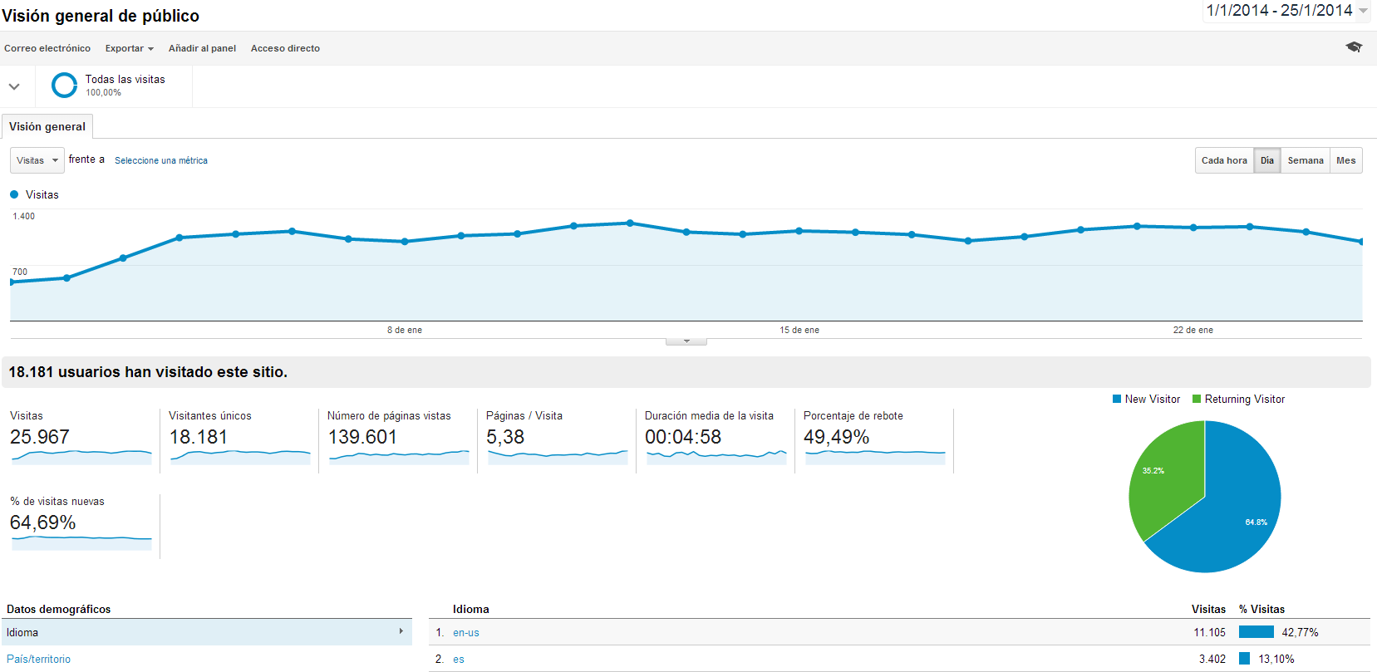This screenshot has width=1377, height=672.
Task: Click the Datos demográficos heading
Action: pyautogui.click(x=59, y=609)
